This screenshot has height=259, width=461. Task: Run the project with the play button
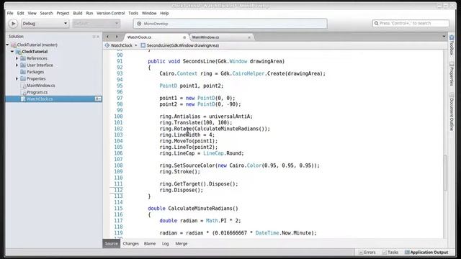13,24
